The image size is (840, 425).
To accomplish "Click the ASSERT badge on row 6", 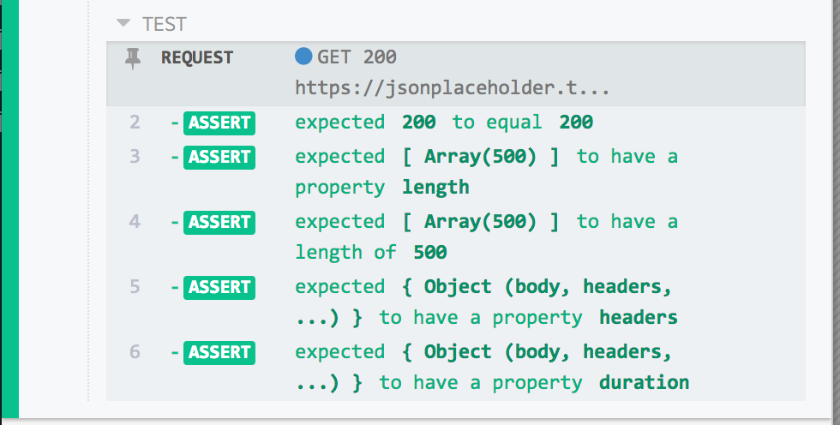I will (219, 352).
